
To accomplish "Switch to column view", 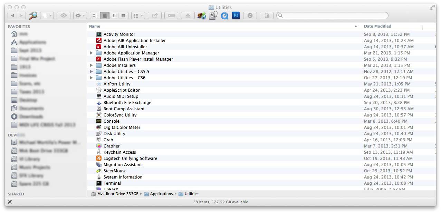I will click(x=114, y=16).
